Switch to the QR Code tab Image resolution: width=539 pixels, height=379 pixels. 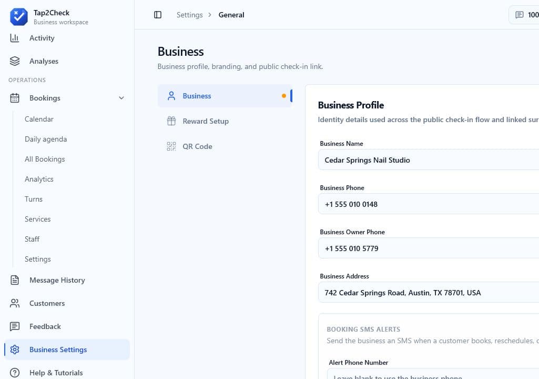[225, 146]
